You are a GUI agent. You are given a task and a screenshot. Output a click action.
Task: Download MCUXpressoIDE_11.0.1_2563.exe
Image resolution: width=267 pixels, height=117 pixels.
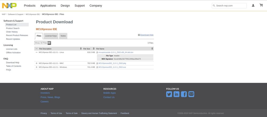coord(112,67)
